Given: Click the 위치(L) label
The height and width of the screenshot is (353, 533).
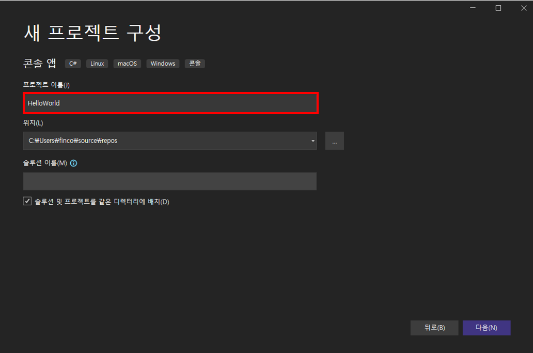Looking at the screenshot, I should 33,123.
